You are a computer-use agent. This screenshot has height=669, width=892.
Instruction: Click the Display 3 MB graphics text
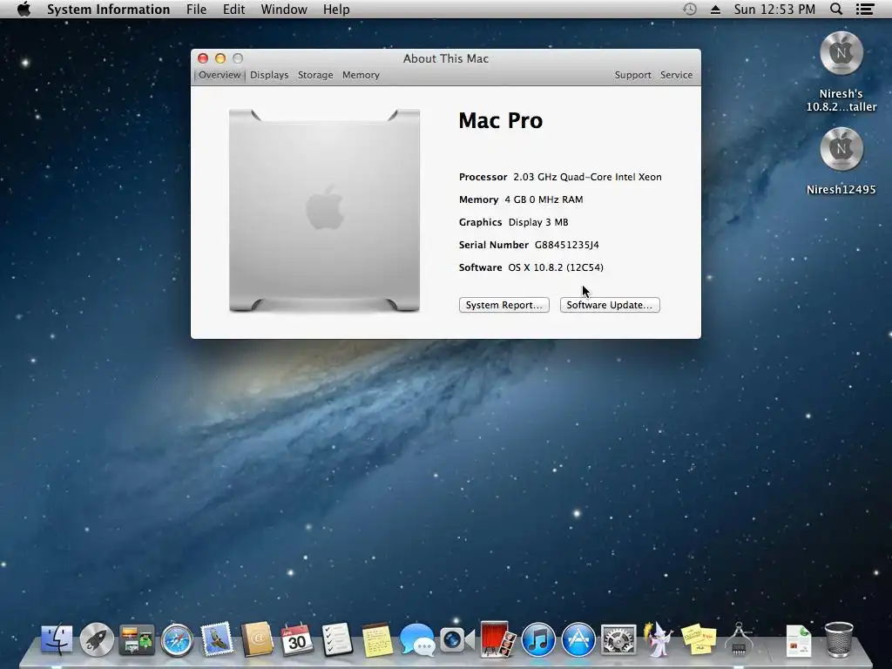[x=538, y=222]
